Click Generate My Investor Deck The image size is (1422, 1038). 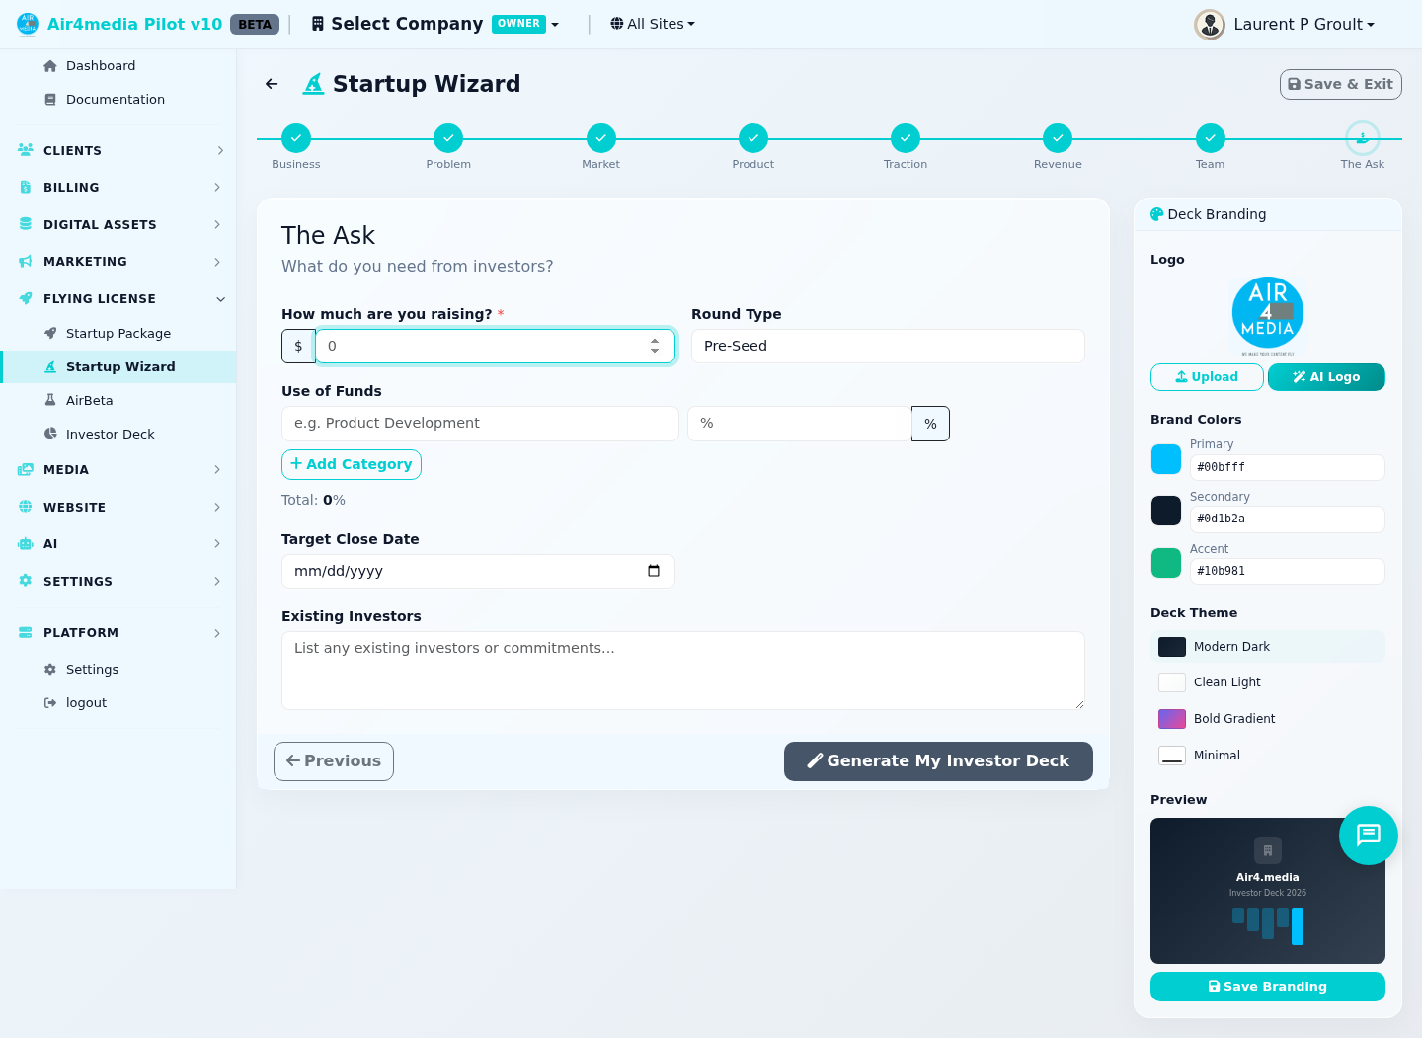[937, 760]
